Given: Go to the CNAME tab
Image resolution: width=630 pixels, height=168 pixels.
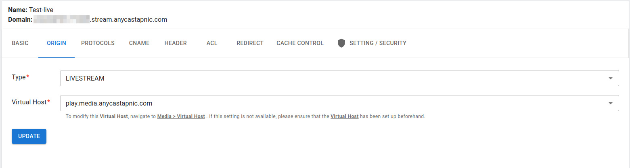Looking at the screenshot, I should click(x=139, y=43).
